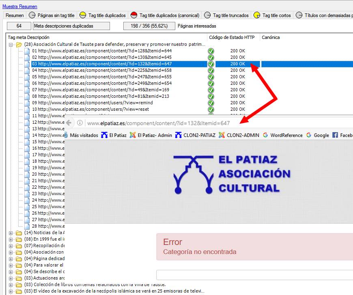Viewport: 353px width, 295px height.
Task: Select row 03 URL with id=132&Itemid=647
Action: [x=102, y=64]
